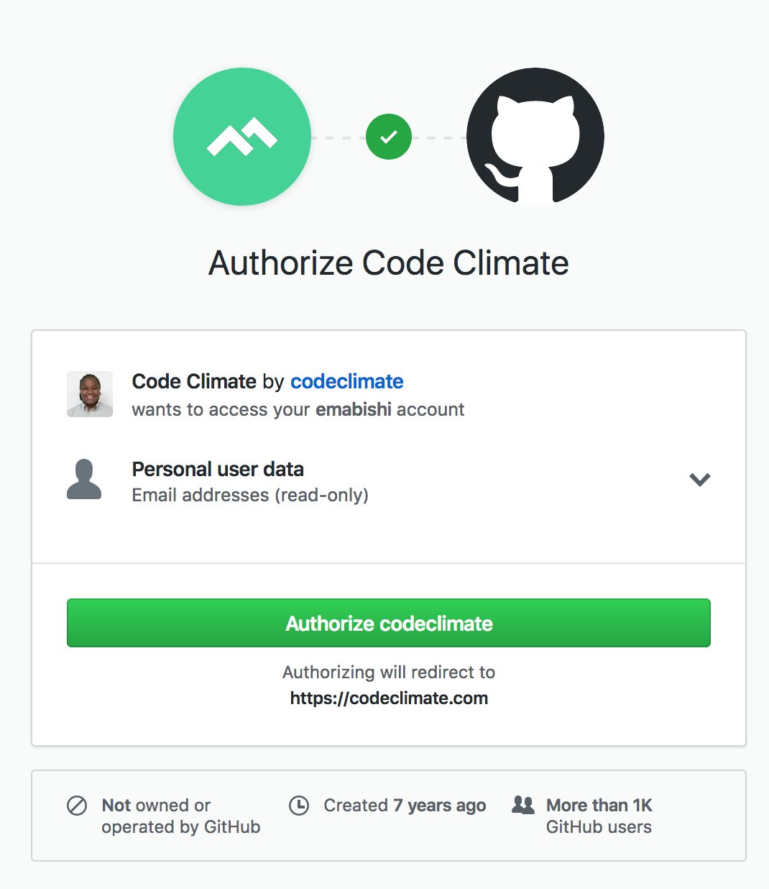This screenshot has width=769, height=889.
Task: Open the codeclimate developer profile link
Action: (x=346, y=381)
